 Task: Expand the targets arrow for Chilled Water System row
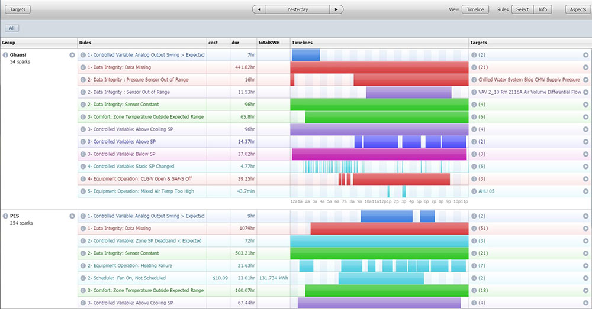[585, 80]
